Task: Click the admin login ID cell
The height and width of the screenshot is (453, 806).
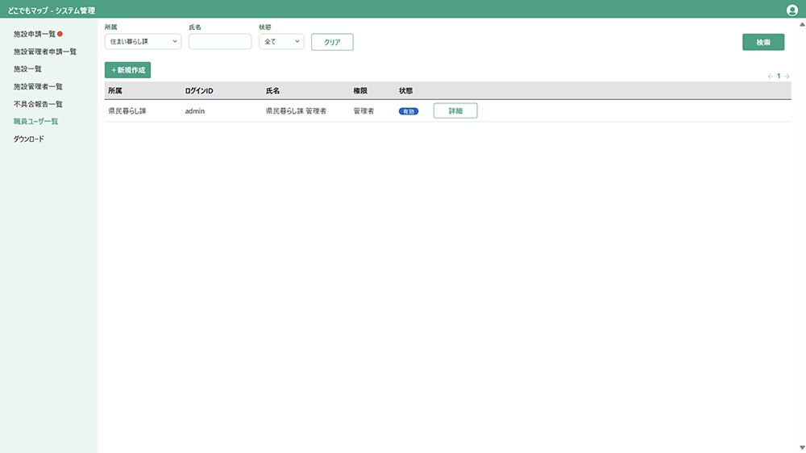Action: tap(195, 111)
